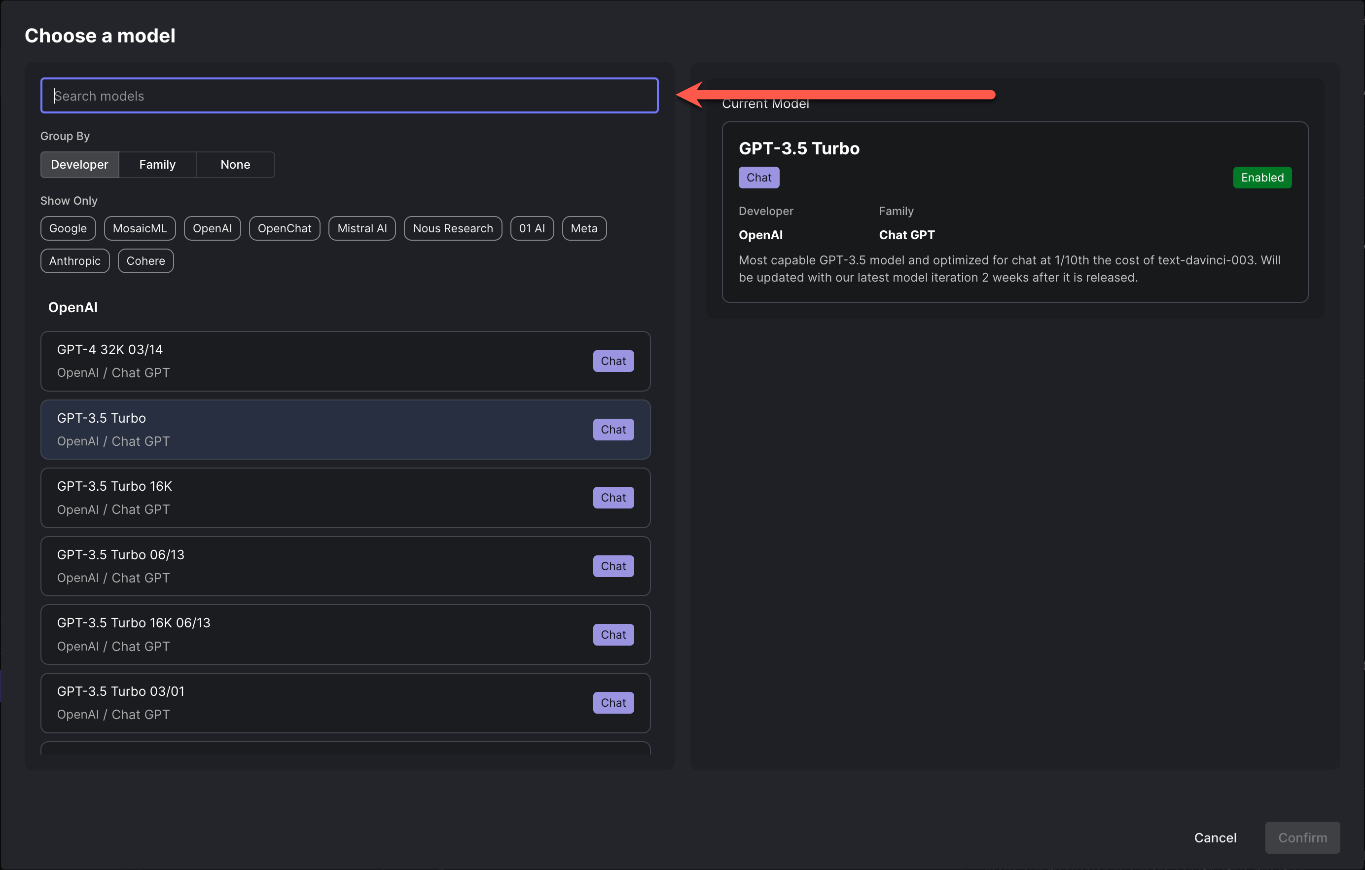Image resolution: width=1365 pixels, height=870 pixels.
Task: Click Chat tag on GPT-3.5 Turbo 03/01 row
Action: [x=613, y=703]
